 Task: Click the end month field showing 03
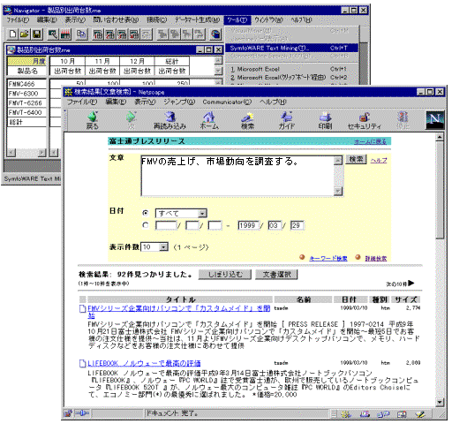(x=275, y=225)
